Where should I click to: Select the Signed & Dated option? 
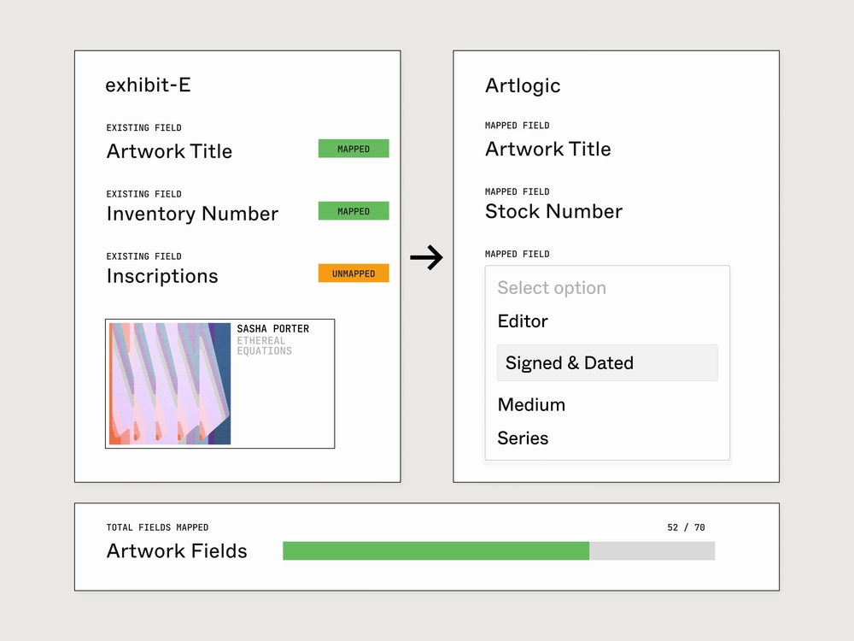pos(607,362)
